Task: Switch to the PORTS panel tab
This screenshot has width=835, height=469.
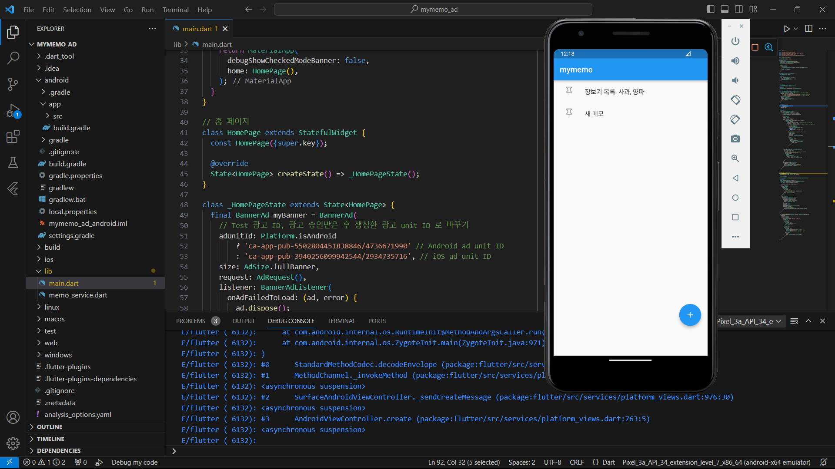Action: [x=377, y=321]
